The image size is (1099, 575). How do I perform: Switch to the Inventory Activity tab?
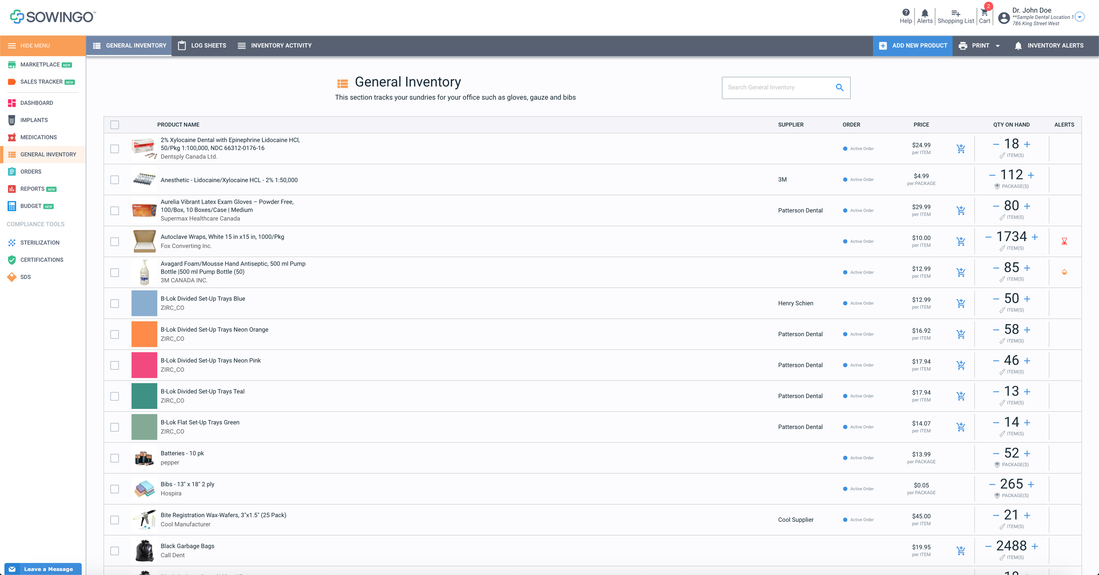pos(274,46)
